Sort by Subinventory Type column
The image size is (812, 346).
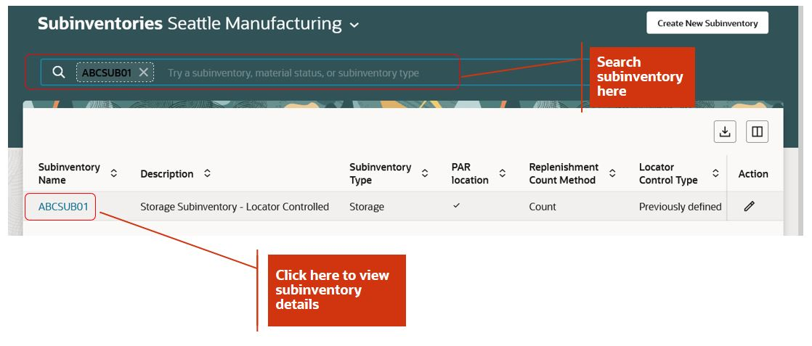tap(425, 173)
